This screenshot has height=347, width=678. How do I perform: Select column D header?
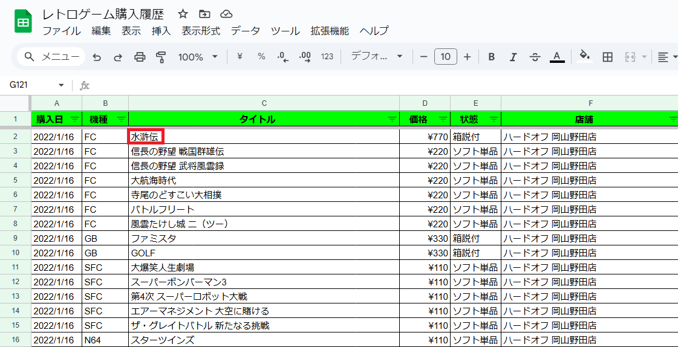coord(425,103)
